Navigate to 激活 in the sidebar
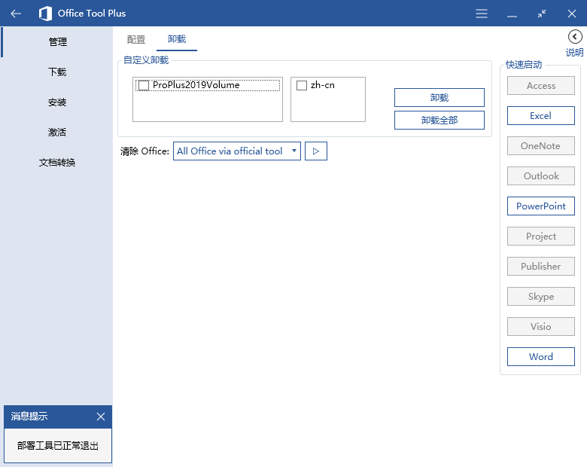The image size is (587, 467). pyautogui.click(x=57, y=132)
